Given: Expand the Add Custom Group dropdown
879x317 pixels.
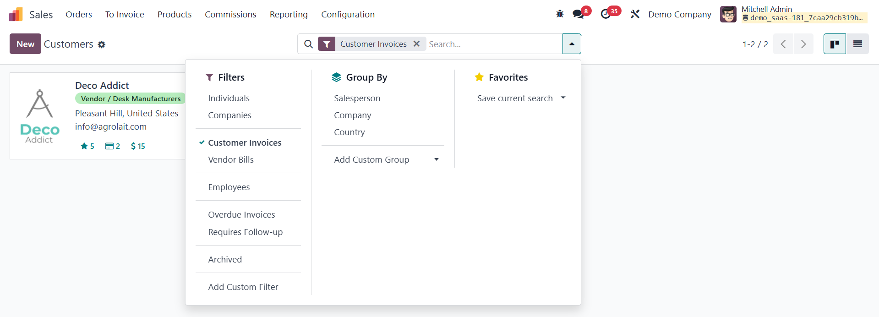Looking at the screenshot, I should [x=386, y=160].
